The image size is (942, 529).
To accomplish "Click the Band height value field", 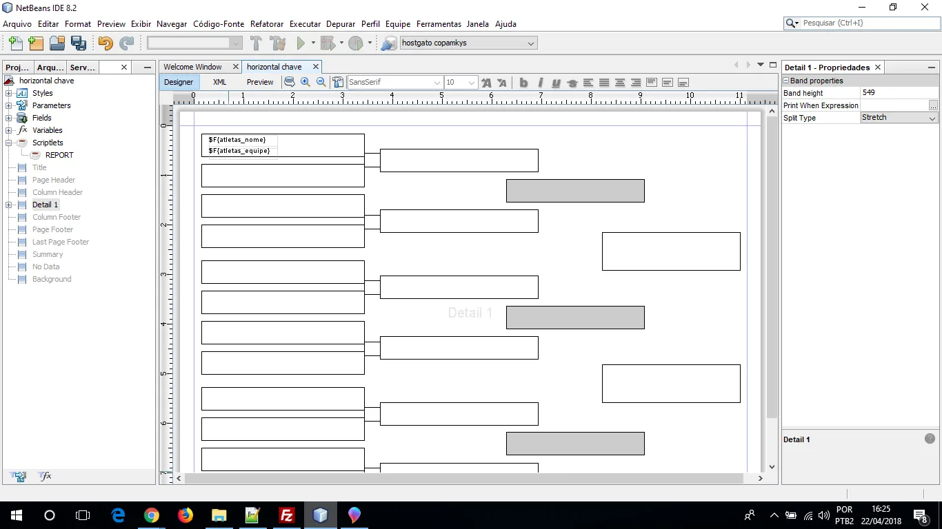I will [x=899, y=93].
